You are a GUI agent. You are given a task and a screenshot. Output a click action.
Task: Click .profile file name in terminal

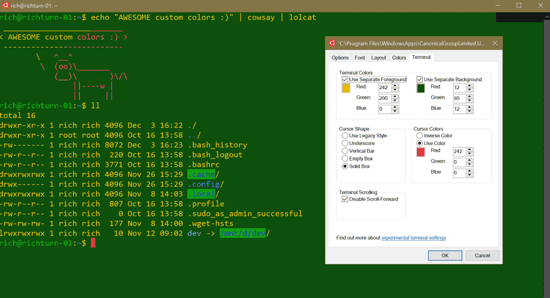click(x=206, y=204)
